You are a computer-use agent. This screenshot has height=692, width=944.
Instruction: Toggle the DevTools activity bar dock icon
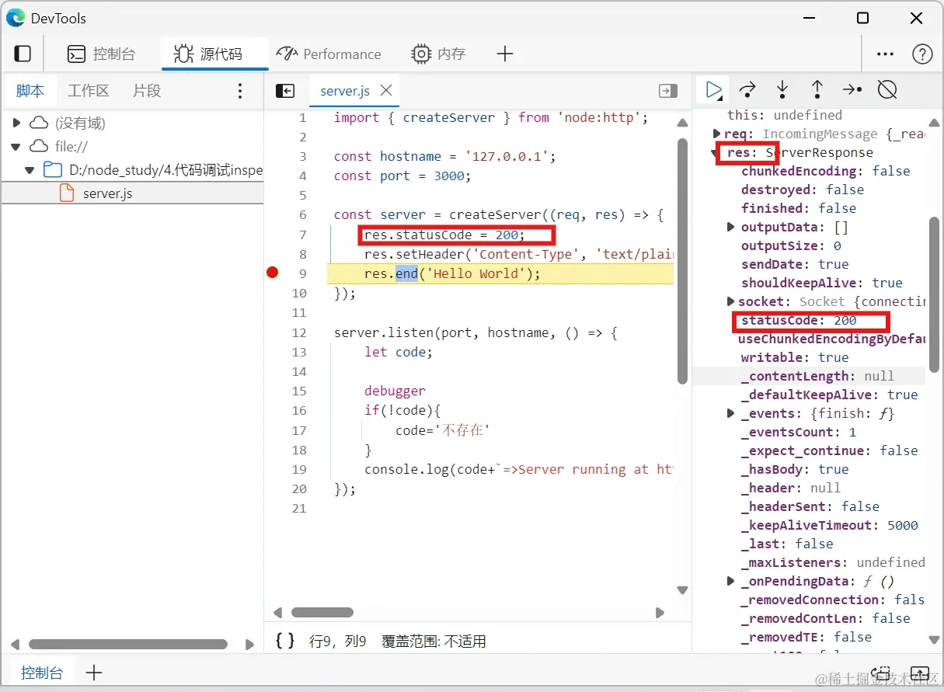point(23,54)
